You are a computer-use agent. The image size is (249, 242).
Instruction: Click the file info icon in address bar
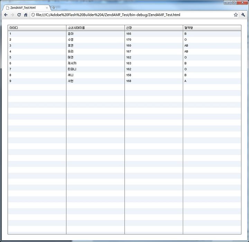33,15
